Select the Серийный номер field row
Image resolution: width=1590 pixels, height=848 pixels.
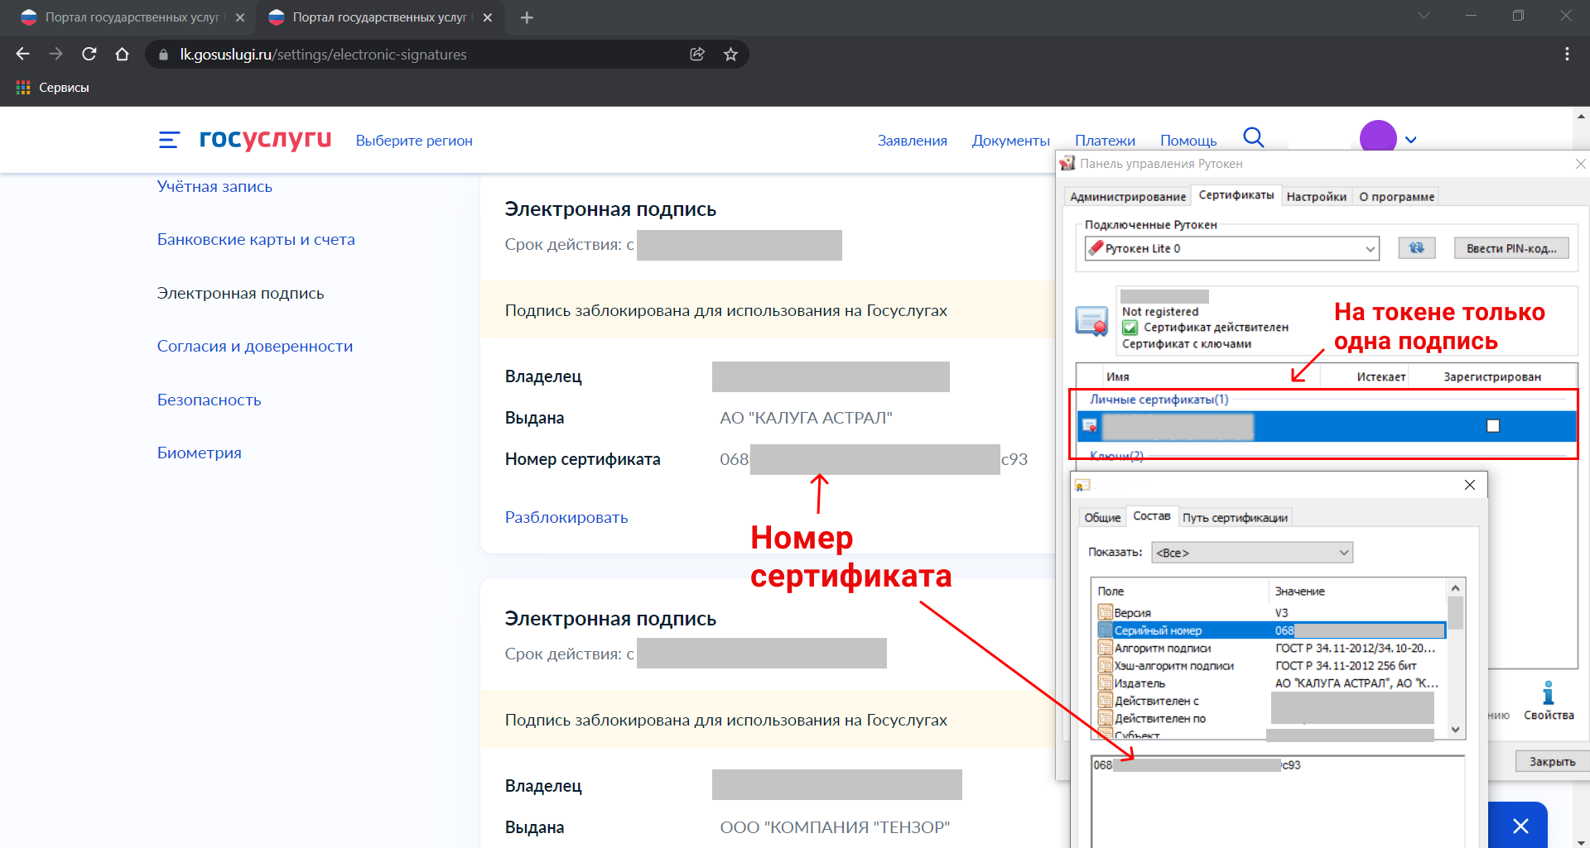pyautogui.click(x=1271, y=630)
